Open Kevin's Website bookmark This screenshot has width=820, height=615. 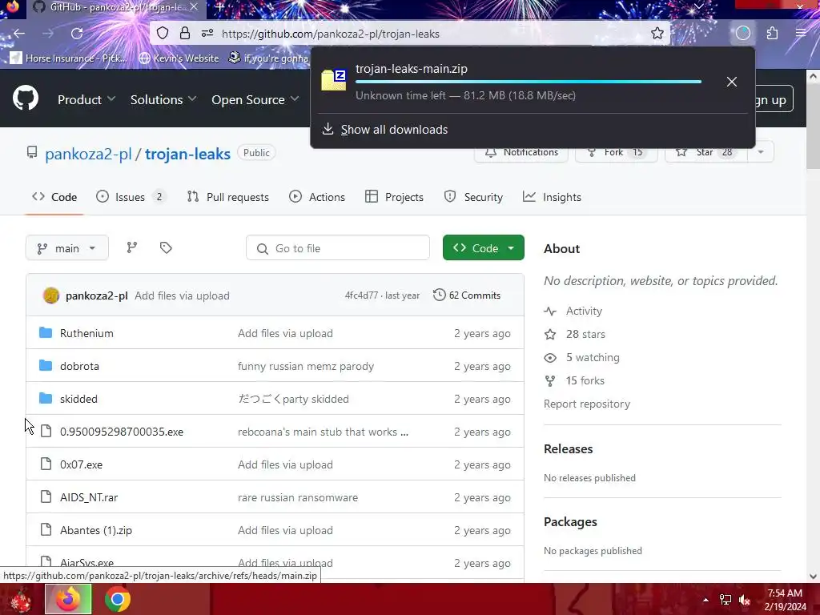179,58
